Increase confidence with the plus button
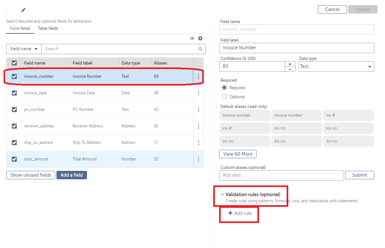The height and width of the screenshot is (248, 385). pyautogui.click(x=290, y=64)
